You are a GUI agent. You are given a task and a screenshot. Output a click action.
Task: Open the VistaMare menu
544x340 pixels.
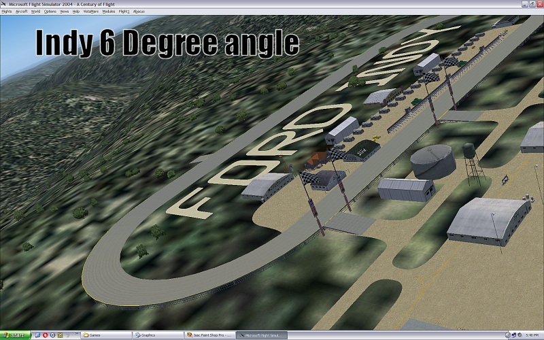(x=91, y=12)
